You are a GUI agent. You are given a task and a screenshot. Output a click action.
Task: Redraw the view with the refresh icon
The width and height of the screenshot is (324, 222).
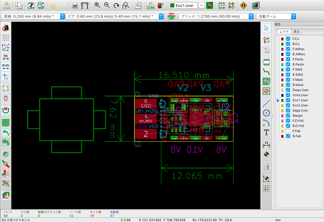coord(116,5)
